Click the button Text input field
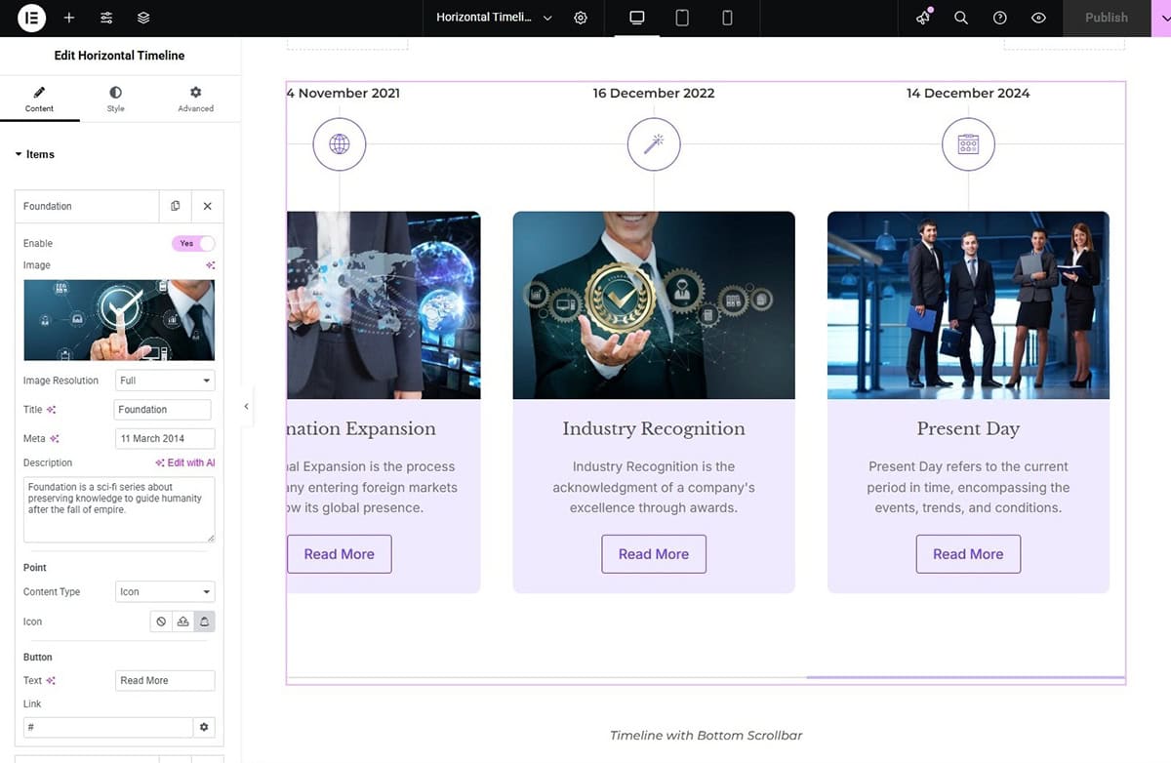This screenshot has height=763, width=1171. [x=165, y=681]
